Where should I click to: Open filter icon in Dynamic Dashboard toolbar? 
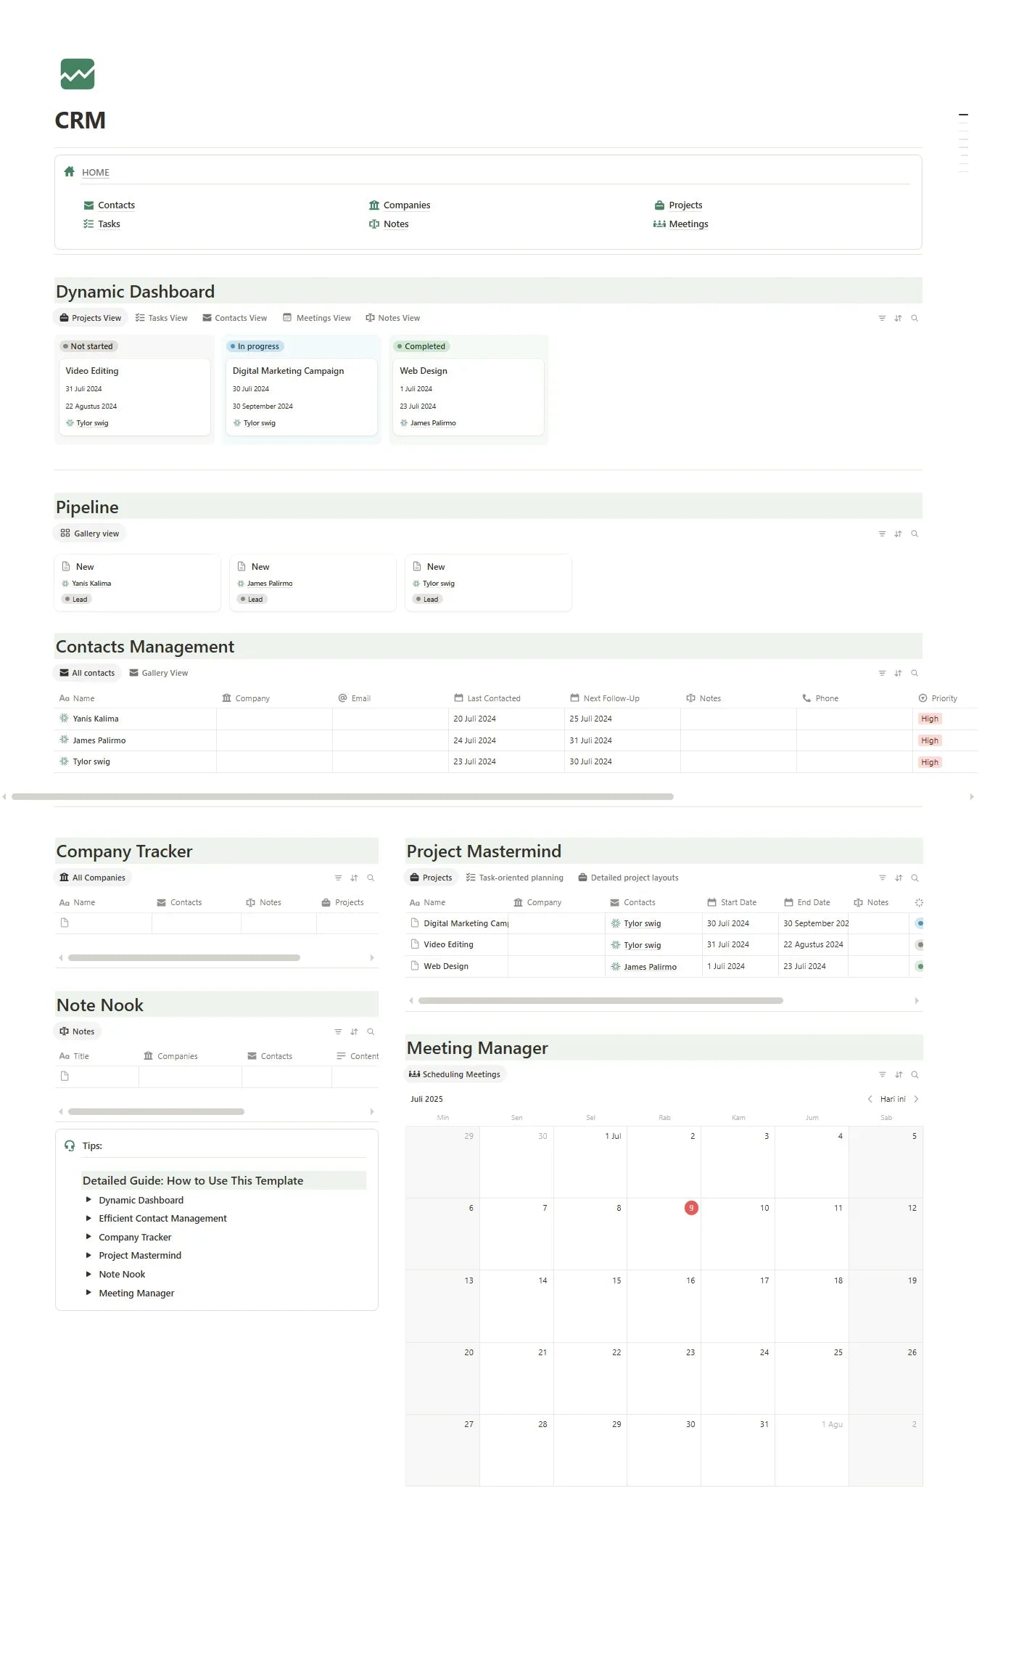pyautogui.click(x=882, y=318)
